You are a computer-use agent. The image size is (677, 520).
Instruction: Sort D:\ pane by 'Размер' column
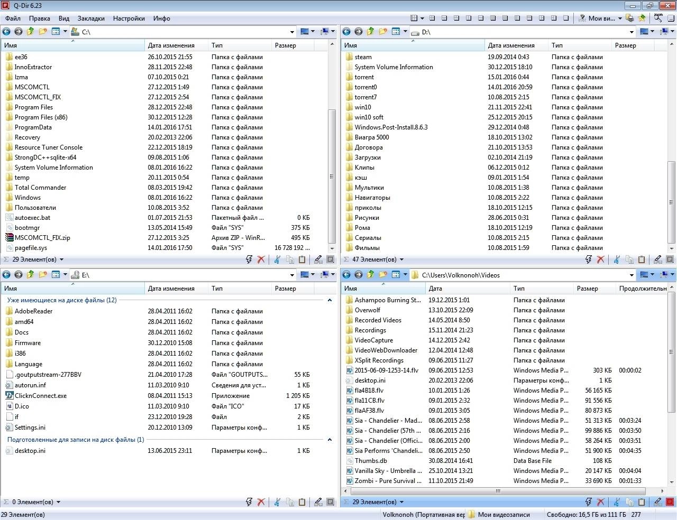[x=633, y=45]
